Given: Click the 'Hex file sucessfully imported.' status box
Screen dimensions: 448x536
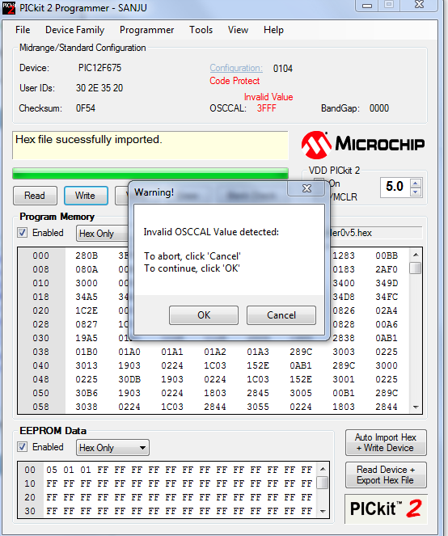Looking at the screenshot, I should (150, 146).
